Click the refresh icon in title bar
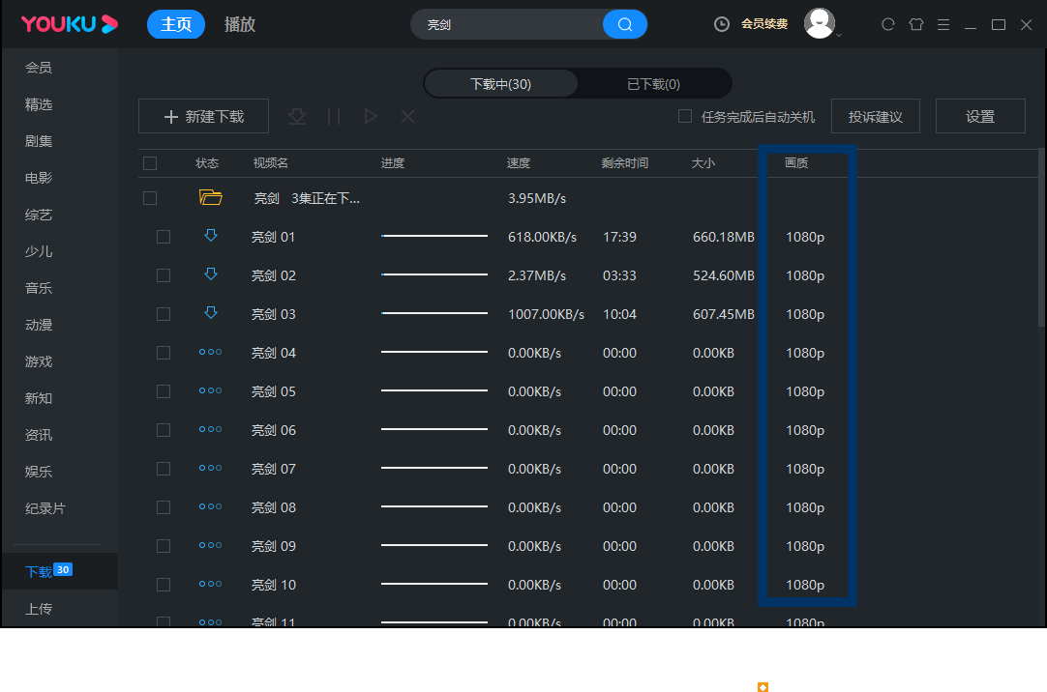 pos(888,25)
